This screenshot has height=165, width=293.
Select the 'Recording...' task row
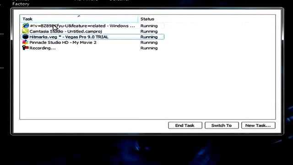coord(92,48)
